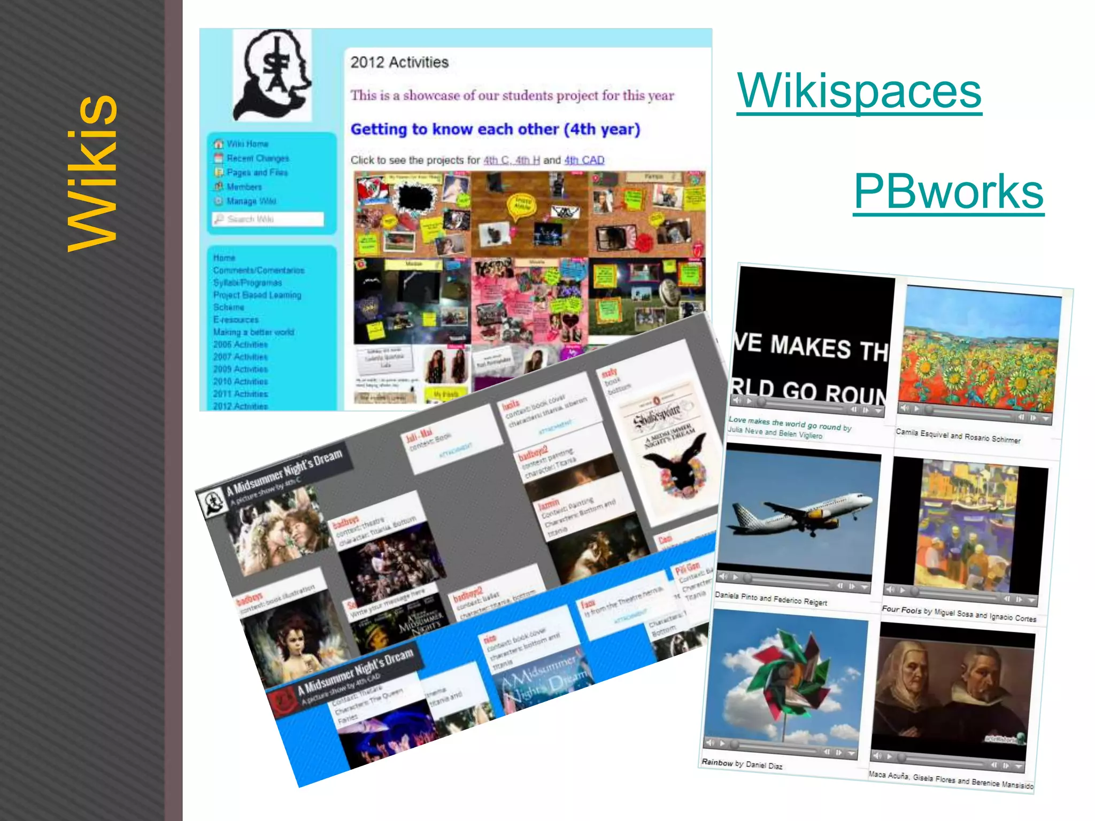Mute the sunflower painting video
1095x821 pixels.
tap(905, 408)
